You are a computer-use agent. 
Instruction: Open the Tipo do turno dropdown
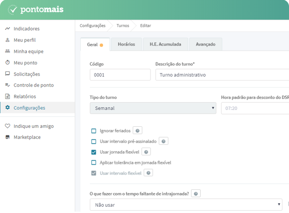(x=153, y=108)
